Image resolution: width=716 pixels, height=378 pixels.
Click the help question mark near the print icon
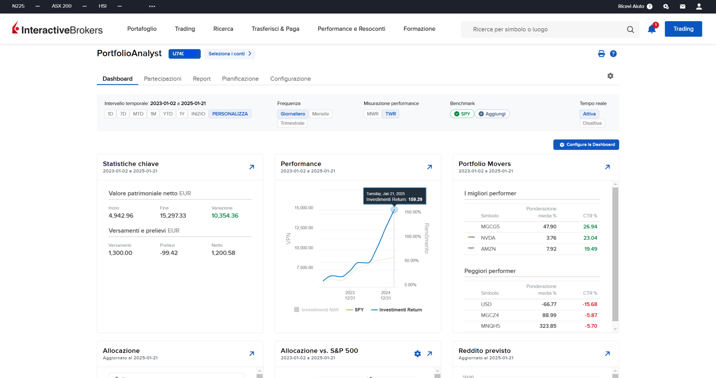(x=614, y=54)
